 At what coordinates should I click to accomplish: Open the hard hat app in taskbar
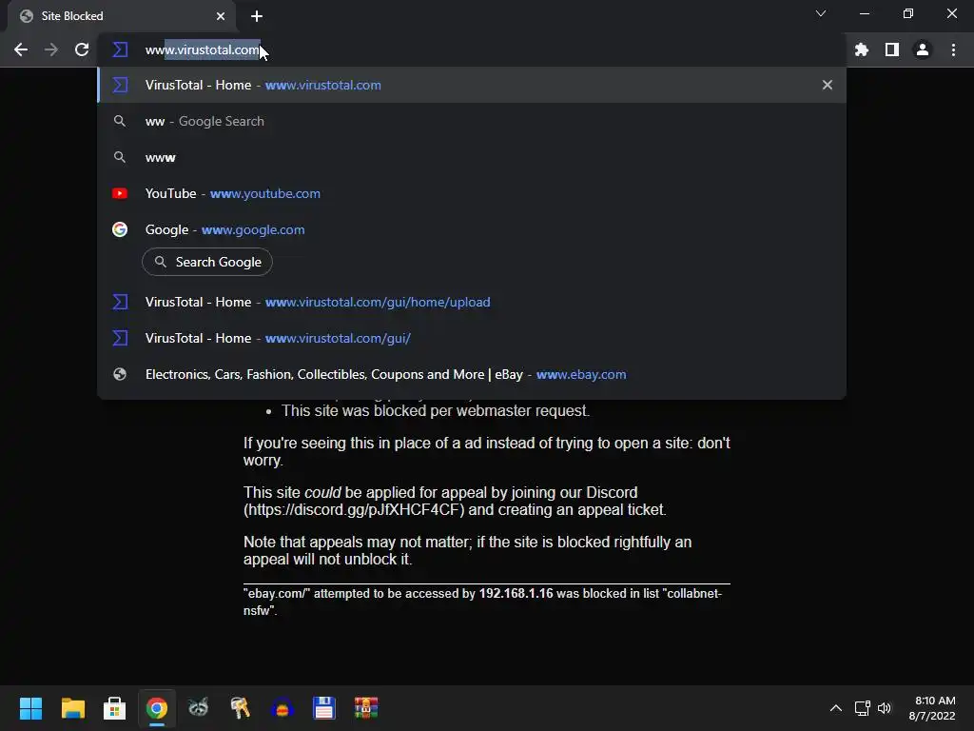pyautogui.click(x=282, y=708)
